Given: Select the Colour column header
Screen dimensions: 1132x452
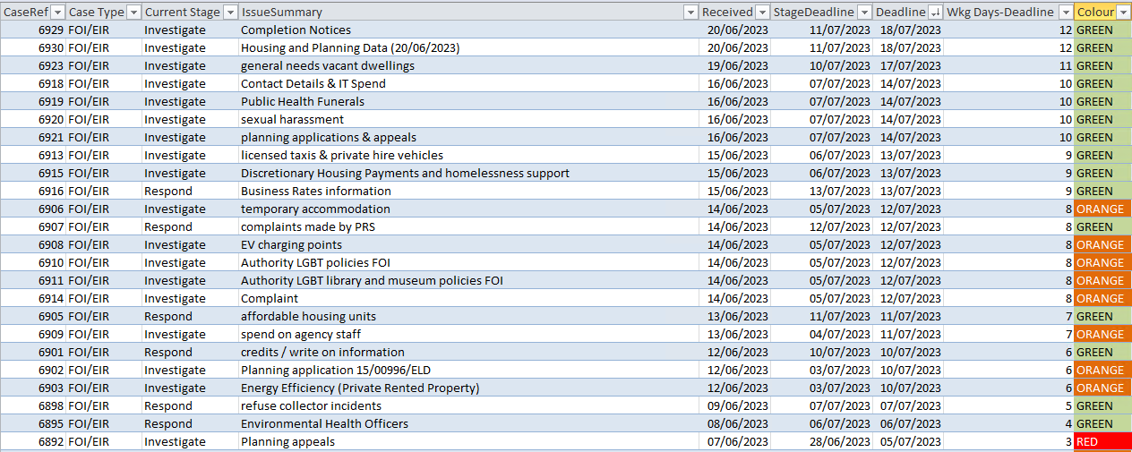Looking at the screenshot, I should [x=1103, y=12].
